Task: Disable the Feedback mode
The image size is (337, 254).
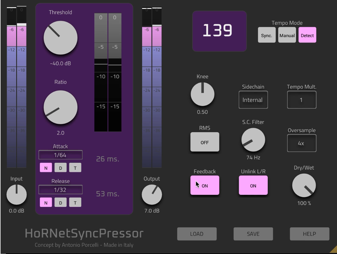Action: tap(205, 185)
